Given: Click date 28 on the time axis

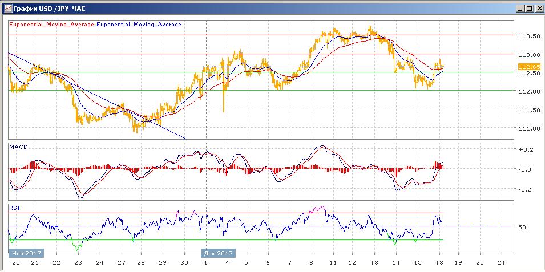Looking at the screenshot, I should (141, 263).
